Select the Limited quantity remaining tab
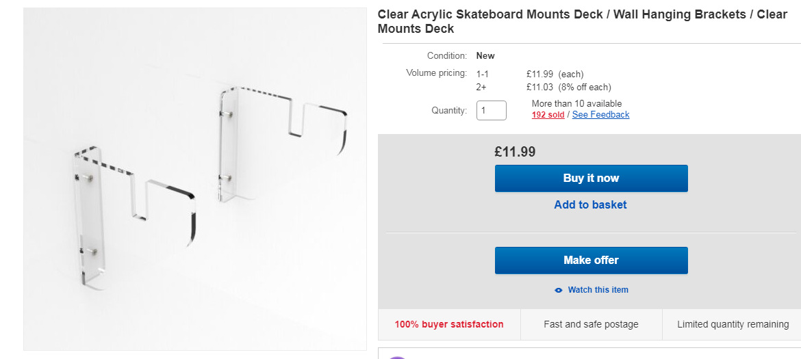 click(733, 324)
